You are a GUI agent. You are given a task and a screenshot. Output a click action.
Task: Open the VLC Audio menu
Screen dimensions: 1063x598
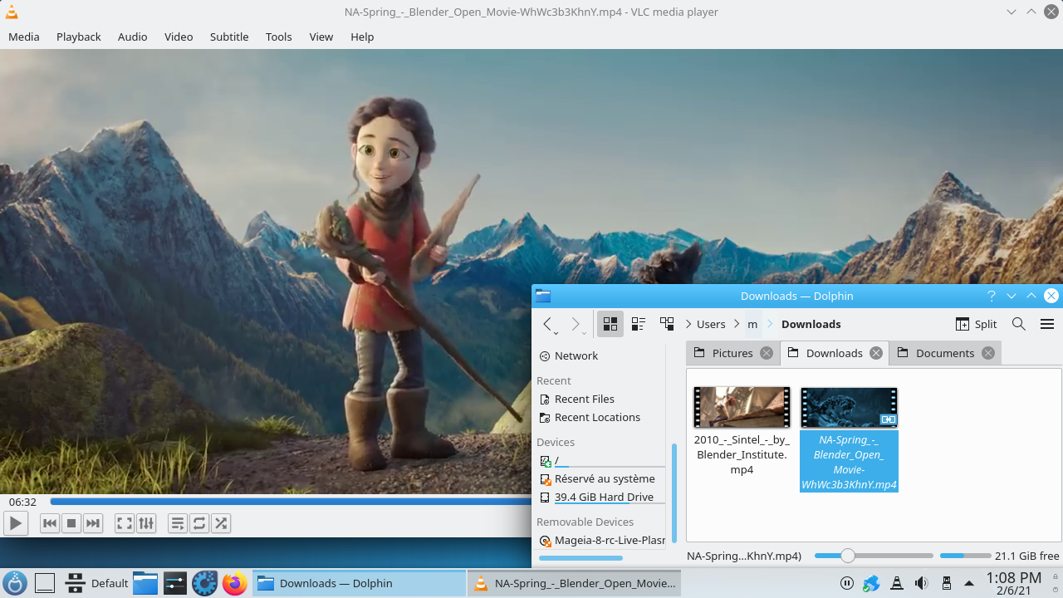(x=133, y=37)
